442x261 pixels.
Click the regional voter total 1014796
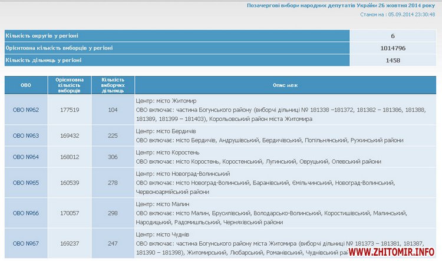(393, 48)
